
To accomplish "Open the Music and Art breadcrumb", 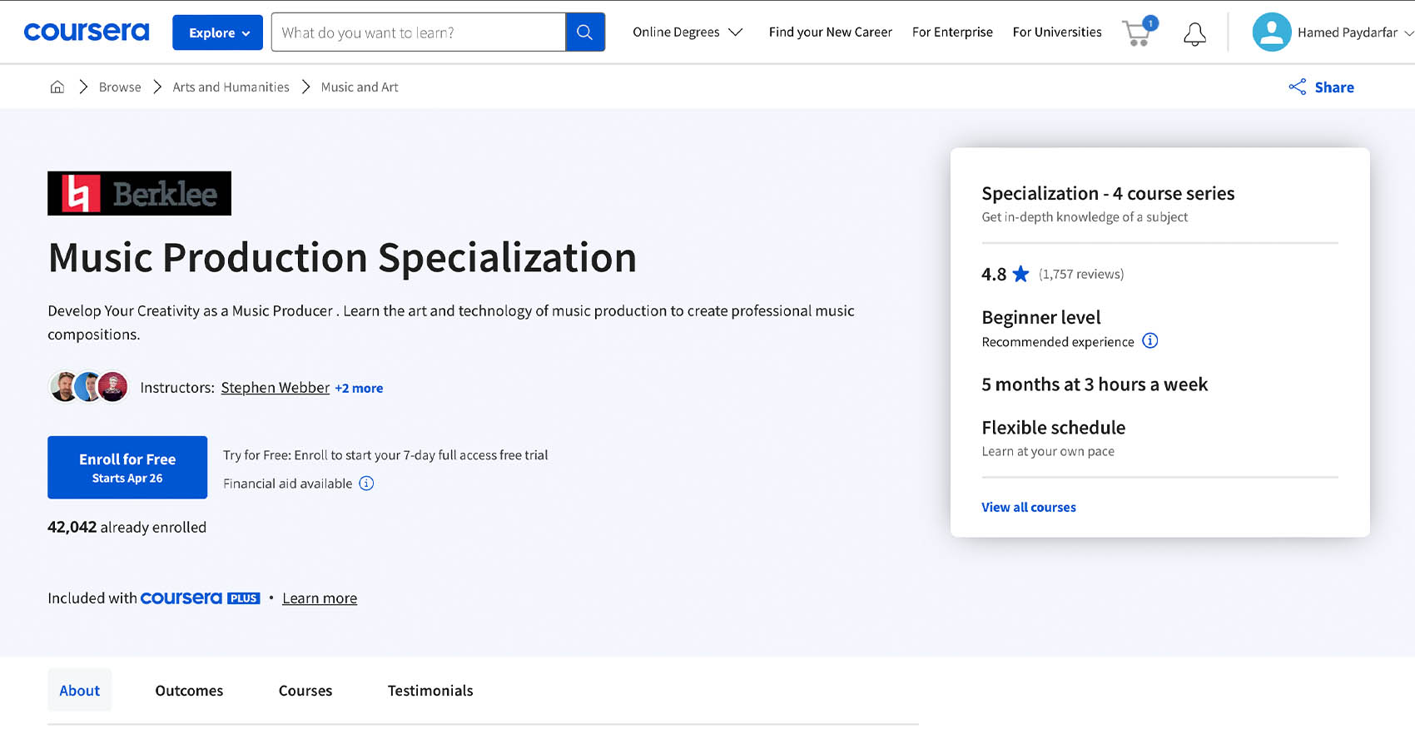I will point(360,87).
